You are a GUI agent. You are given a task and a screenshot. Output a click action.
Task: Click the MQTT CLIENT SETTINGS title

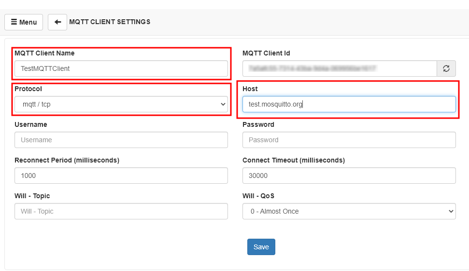pos(110,22)
